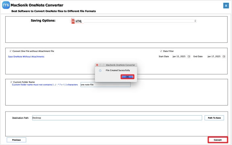Click OK in the success dialog
This screenshot has width=232, height=145.
pyautogui.click(x=127, y=77)
